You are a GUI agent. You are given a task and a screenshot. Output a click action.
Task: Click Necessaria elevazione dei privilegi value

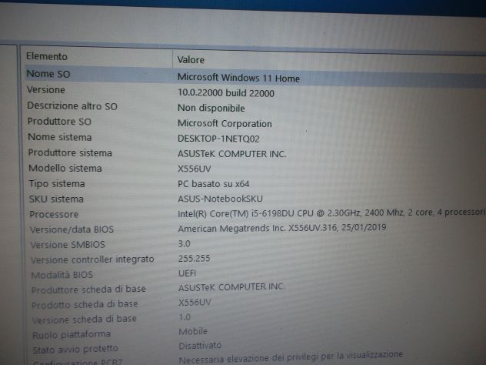291,357
